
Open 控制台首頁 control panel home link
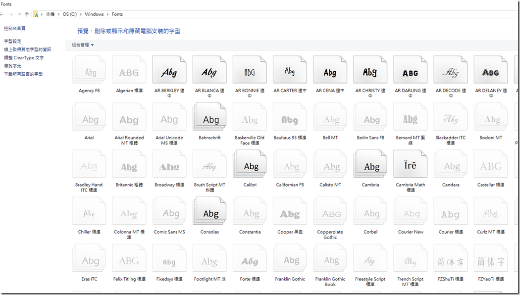point(14,29)
